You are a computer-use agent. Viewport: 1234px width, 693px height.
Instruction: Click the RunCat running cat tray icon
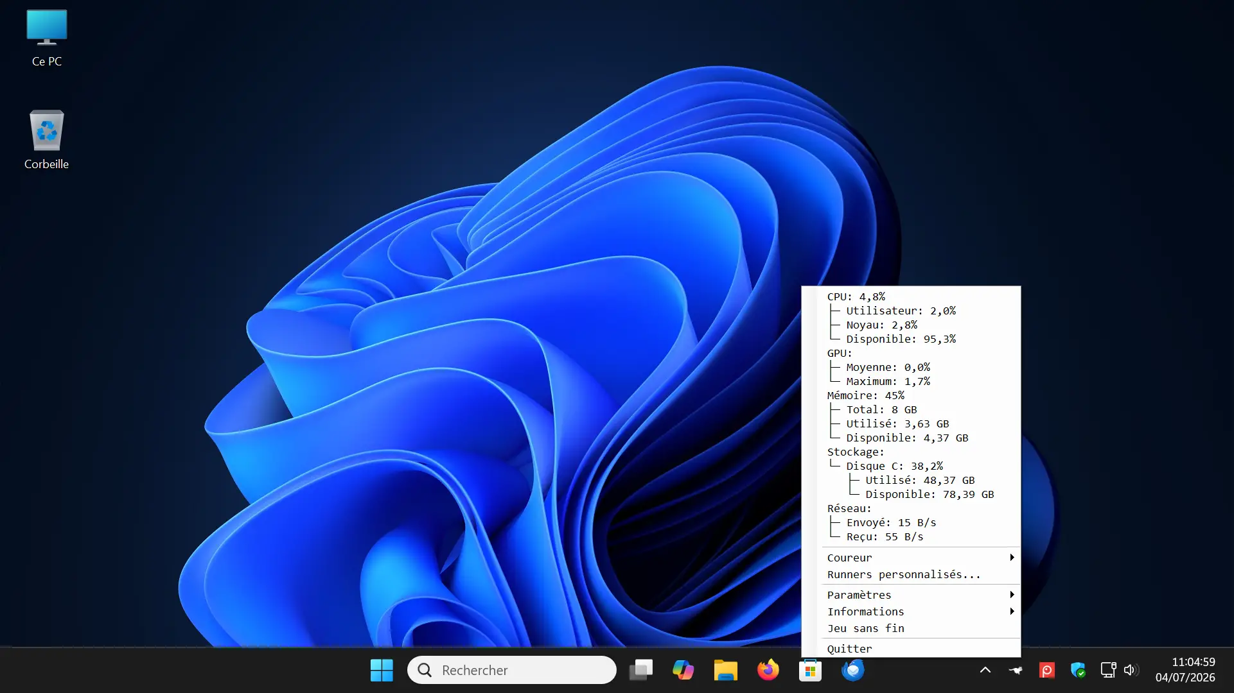tap(1016, 671)
